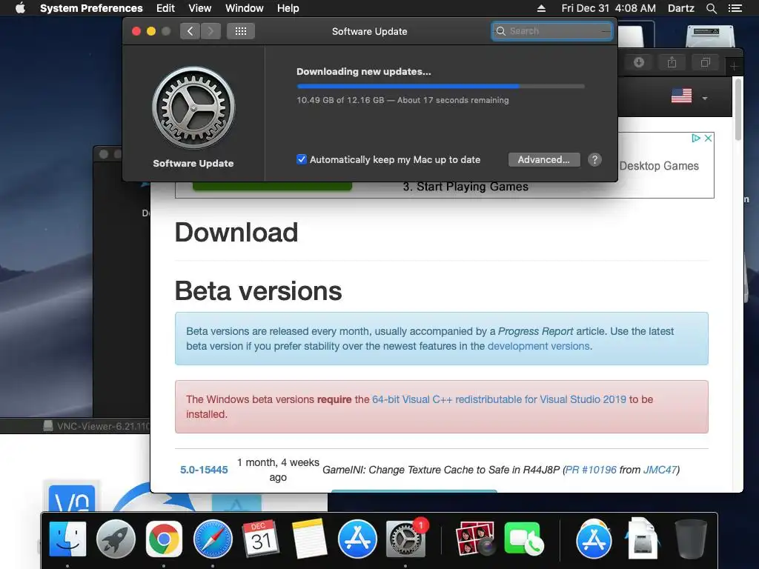
Task: Open FaceTime in the Dock
Action: click(524, 539)
